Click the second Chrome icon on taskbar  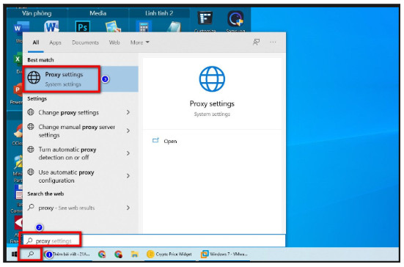(118, 255)
